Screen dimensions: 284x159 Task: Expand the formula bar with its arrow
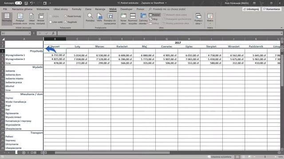tap(281, 33)
